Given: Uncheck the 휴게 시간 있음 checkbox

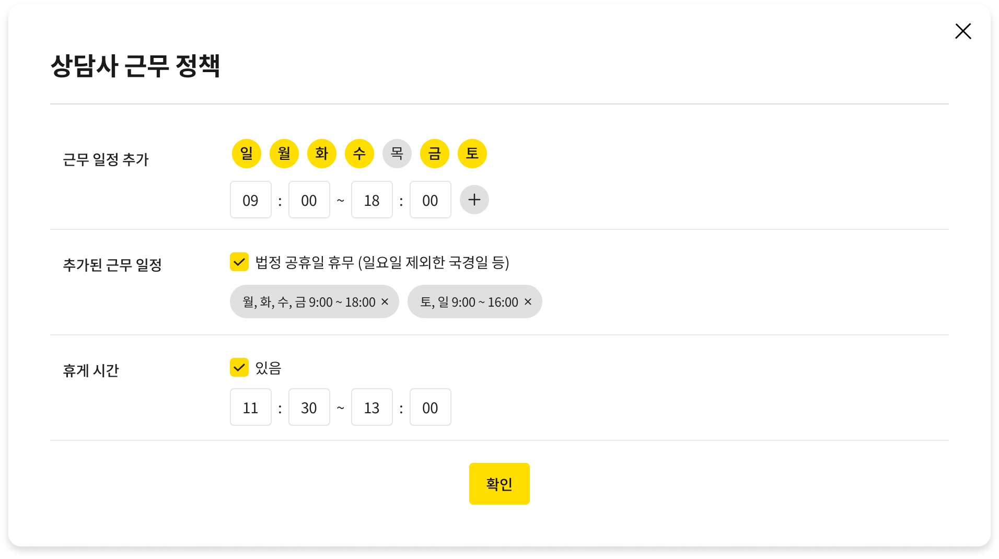Looking at the screenshot, I should click(x=239, y=367).
